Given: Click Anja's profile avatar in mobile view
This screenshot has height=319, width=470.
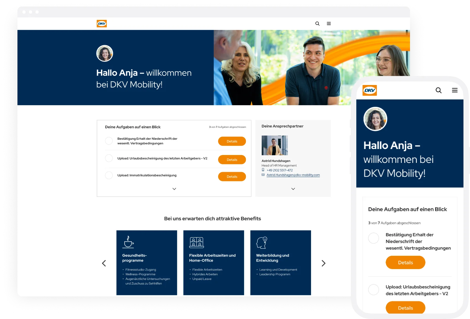Looking at the screenshot, I should pos(375,119).
